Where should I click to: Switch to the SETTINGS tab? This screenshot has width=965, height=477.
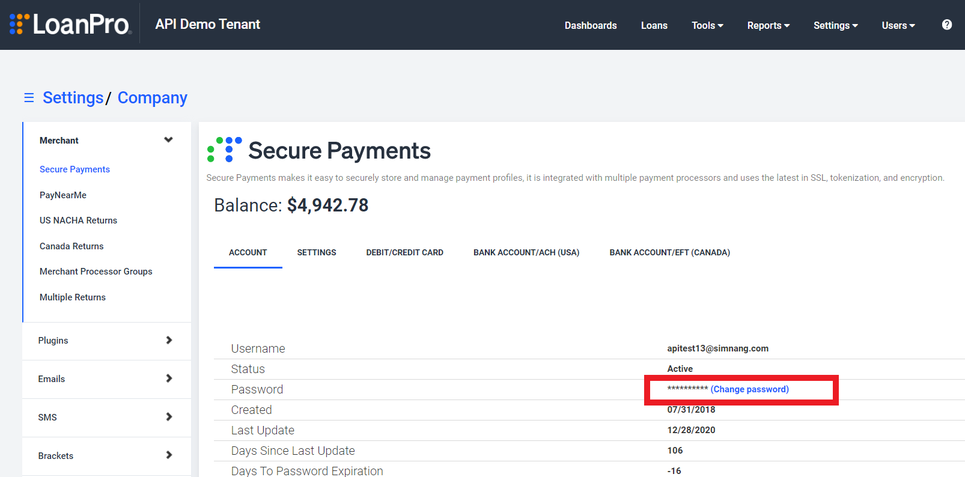click(317, 252)
